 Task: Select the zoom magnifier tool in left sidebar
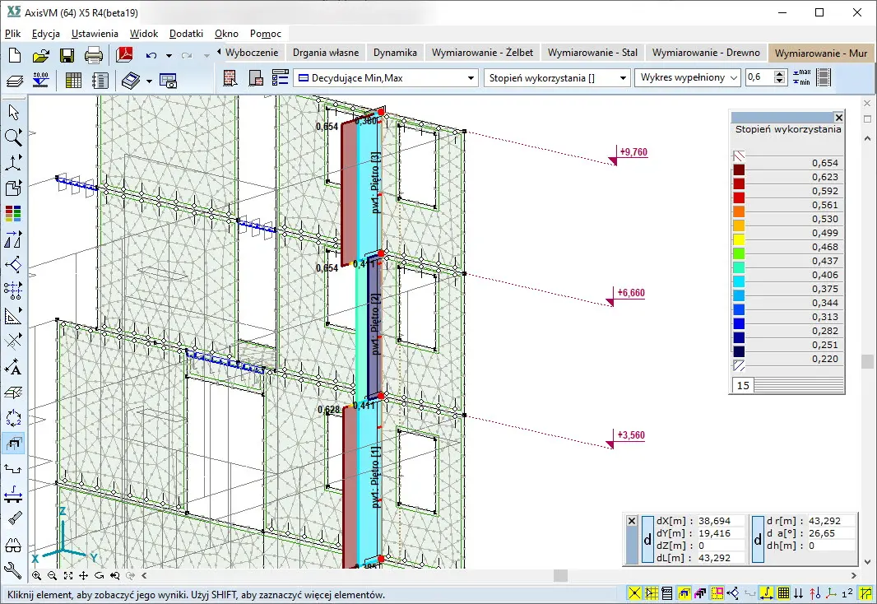(x=13, y=137)
